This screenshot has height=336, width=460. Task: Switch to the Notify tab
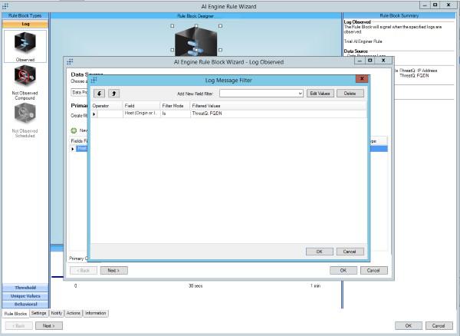pyautogui.click(x=57, y=313)
